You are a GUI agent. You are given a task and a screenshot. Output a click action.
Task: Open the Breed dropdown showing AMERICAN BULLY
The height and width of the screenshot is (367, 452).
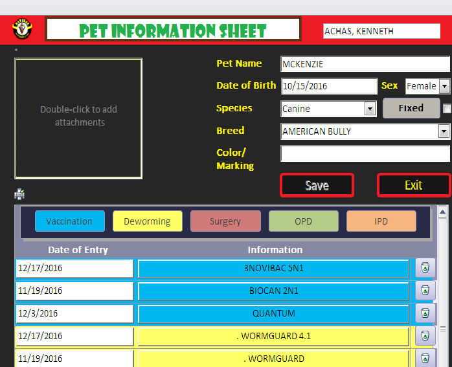(444, 131)
